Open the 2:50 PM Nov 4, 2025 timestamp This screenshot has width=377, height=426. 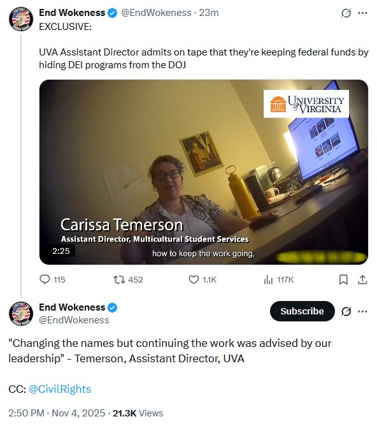pos(57,413)
